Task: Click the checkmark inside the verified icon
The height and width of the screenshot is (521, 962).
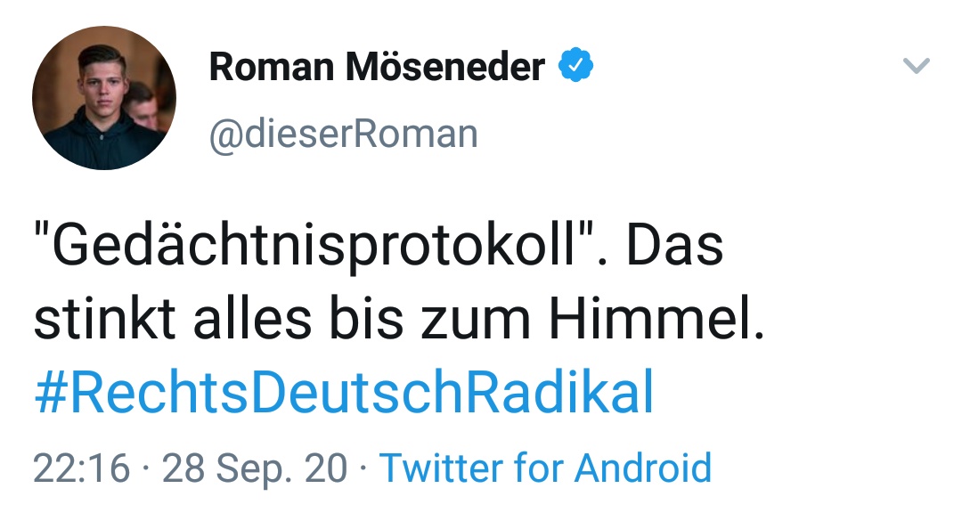Action: pos(575,65)
